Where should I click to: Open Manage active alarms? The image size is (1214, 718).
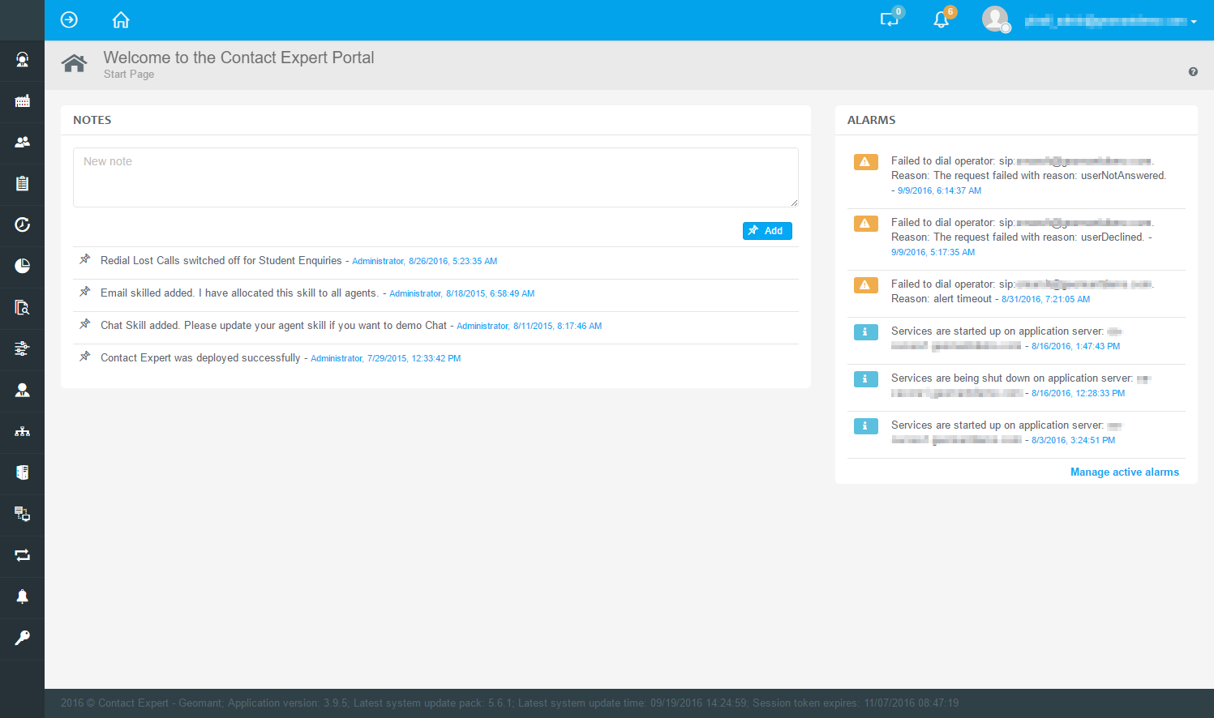[1125, 472]
